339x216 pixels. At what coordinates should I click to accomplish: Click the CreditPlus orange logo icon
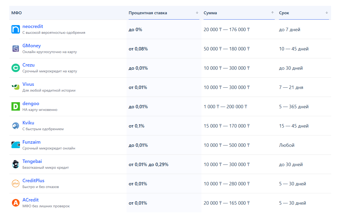click(x=16, y=184)
